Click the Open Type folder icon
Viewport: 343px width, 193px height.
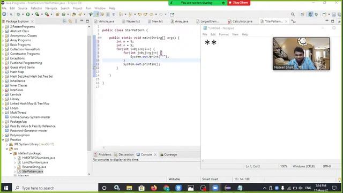click(x=74, y=14)
